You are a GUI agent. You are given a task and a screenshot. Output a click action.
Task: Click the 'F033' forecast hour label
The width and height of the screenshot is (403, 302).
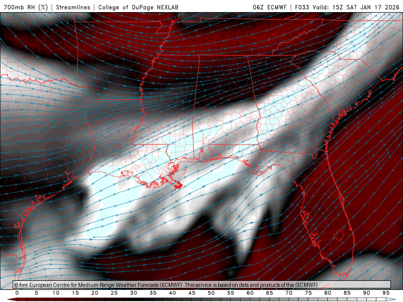302,7
